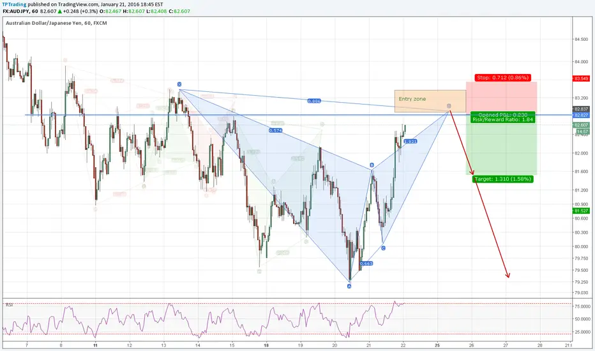Click date 18 on the time axis
This screenshot has height=351, width=595.
point(266,345)
